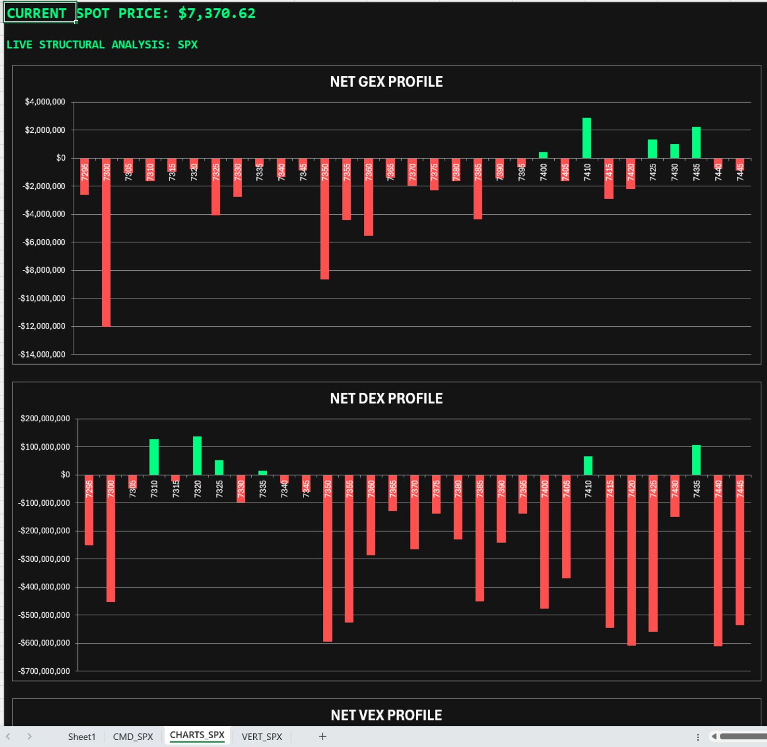This screenshot has height=747, width=767.
Task: Open the CMD_SPX sheet tab
Action: click(x=133, y=737)
